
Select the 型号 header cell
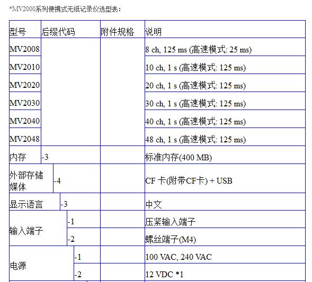pos(25,29)
